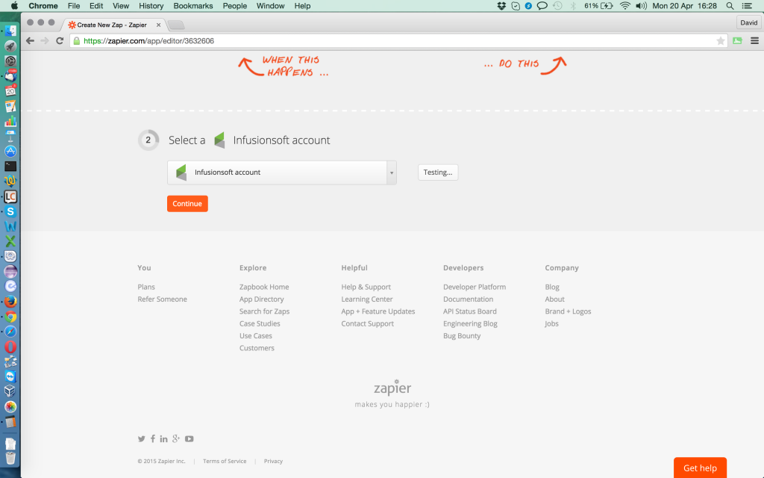Open the Help & Support link
Screen dimensions: 764x478
(366, 287)
